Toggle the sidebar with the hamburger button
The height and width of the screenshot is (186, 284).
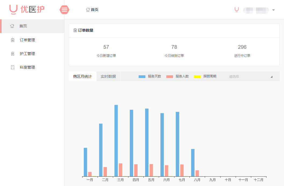click(x=64, y=10)
